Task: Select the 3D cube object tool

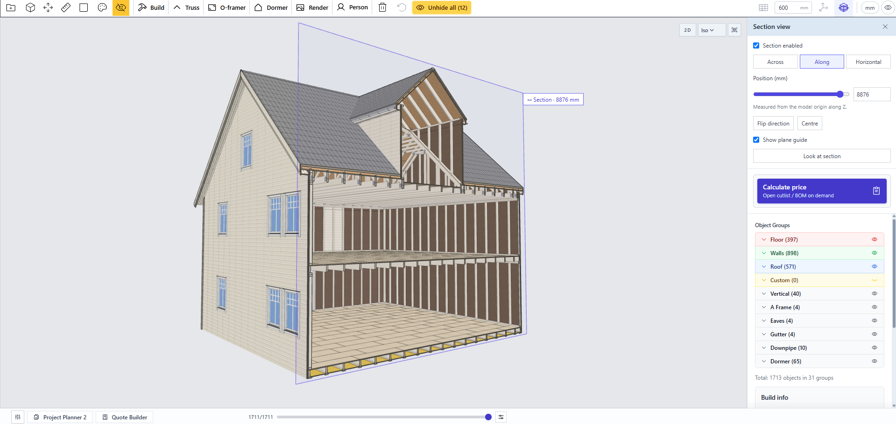Action: 30,7
